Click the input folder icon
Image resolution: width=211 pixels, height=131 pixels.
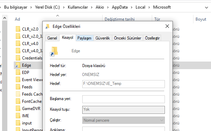tap(18, 123)
